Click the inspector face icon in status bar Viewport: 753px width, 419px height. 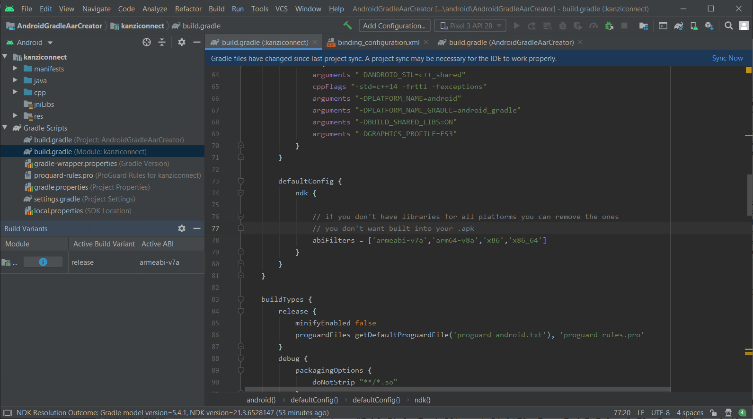pyautogui.click(x=728, y=413)
